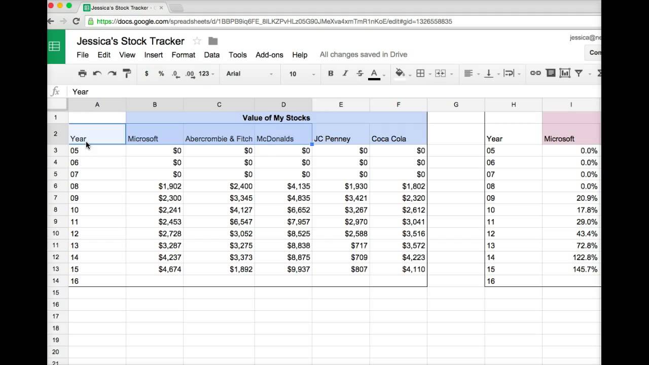Open text color picker
The width and height of the screenshot is (649, 365).
[x=374, y=74]
